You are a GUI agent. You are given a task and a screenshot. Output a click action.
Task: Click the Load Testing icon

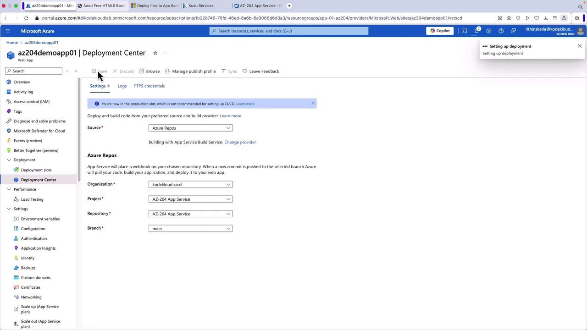pyautogui.click(x=16, y=199)
